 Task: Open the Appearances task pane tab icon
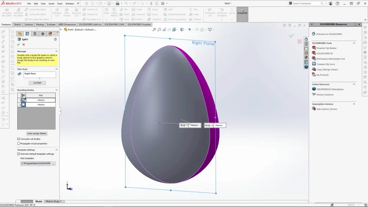point(306,57)
